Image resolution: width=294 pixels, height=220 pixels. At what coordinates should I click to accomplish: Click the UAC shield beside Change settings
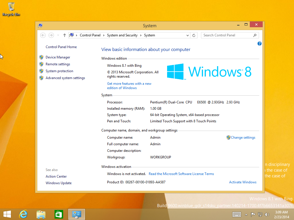tap(228, 137)
